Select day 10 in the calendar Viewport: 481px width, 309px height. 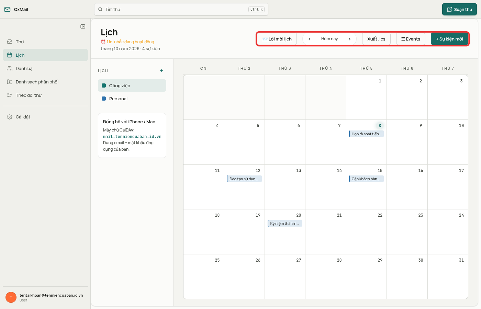448,142
